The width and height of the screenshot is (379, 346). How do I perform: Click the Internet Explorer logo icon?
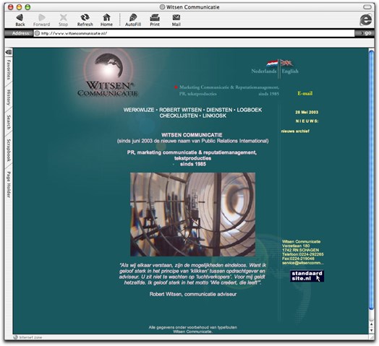point(365,20)
